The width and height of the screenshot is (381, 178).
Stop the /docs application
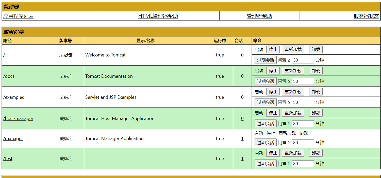pyautogui.click(x=273, y=71)
